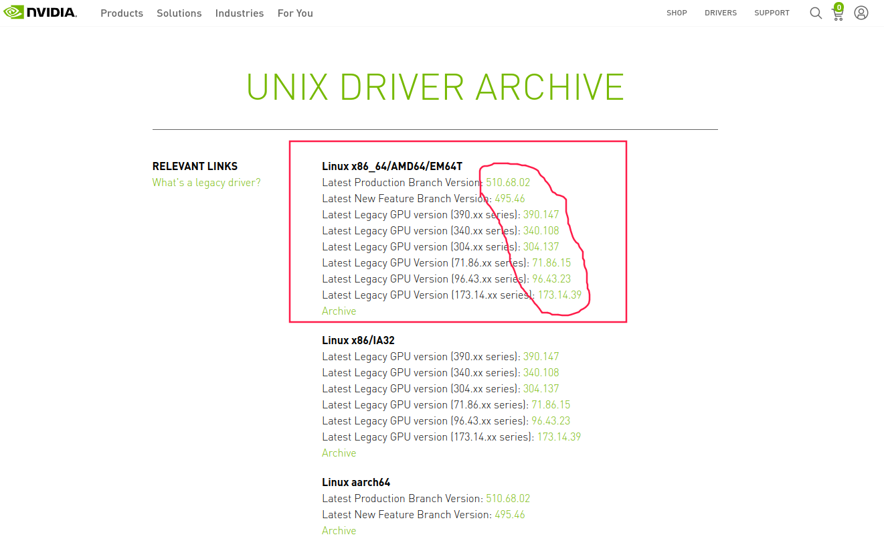Open x86_64 legacy driver 96.43.23
This screenshot has height=549, width=884.
point(551,279)
